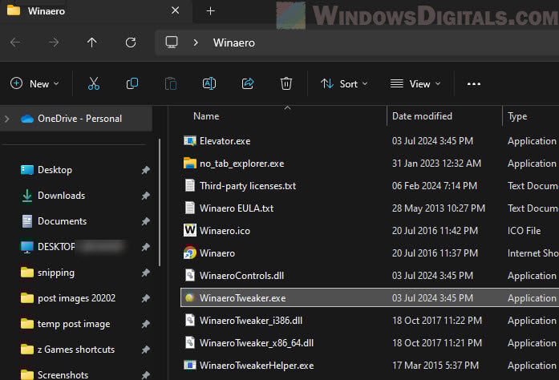Click the ICO File type cell
559x380 pixels.
524,231
